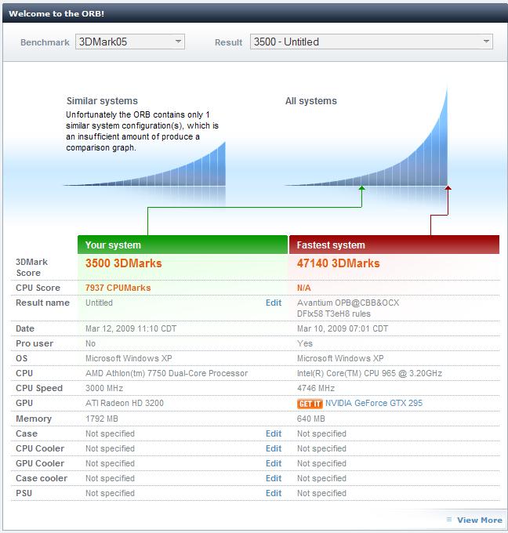Click the 1792 MB memory value

(x=102, y=419)
